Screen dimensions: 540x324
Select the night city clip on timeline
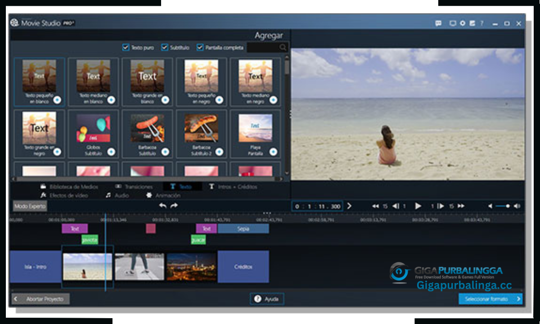[192, 267]
